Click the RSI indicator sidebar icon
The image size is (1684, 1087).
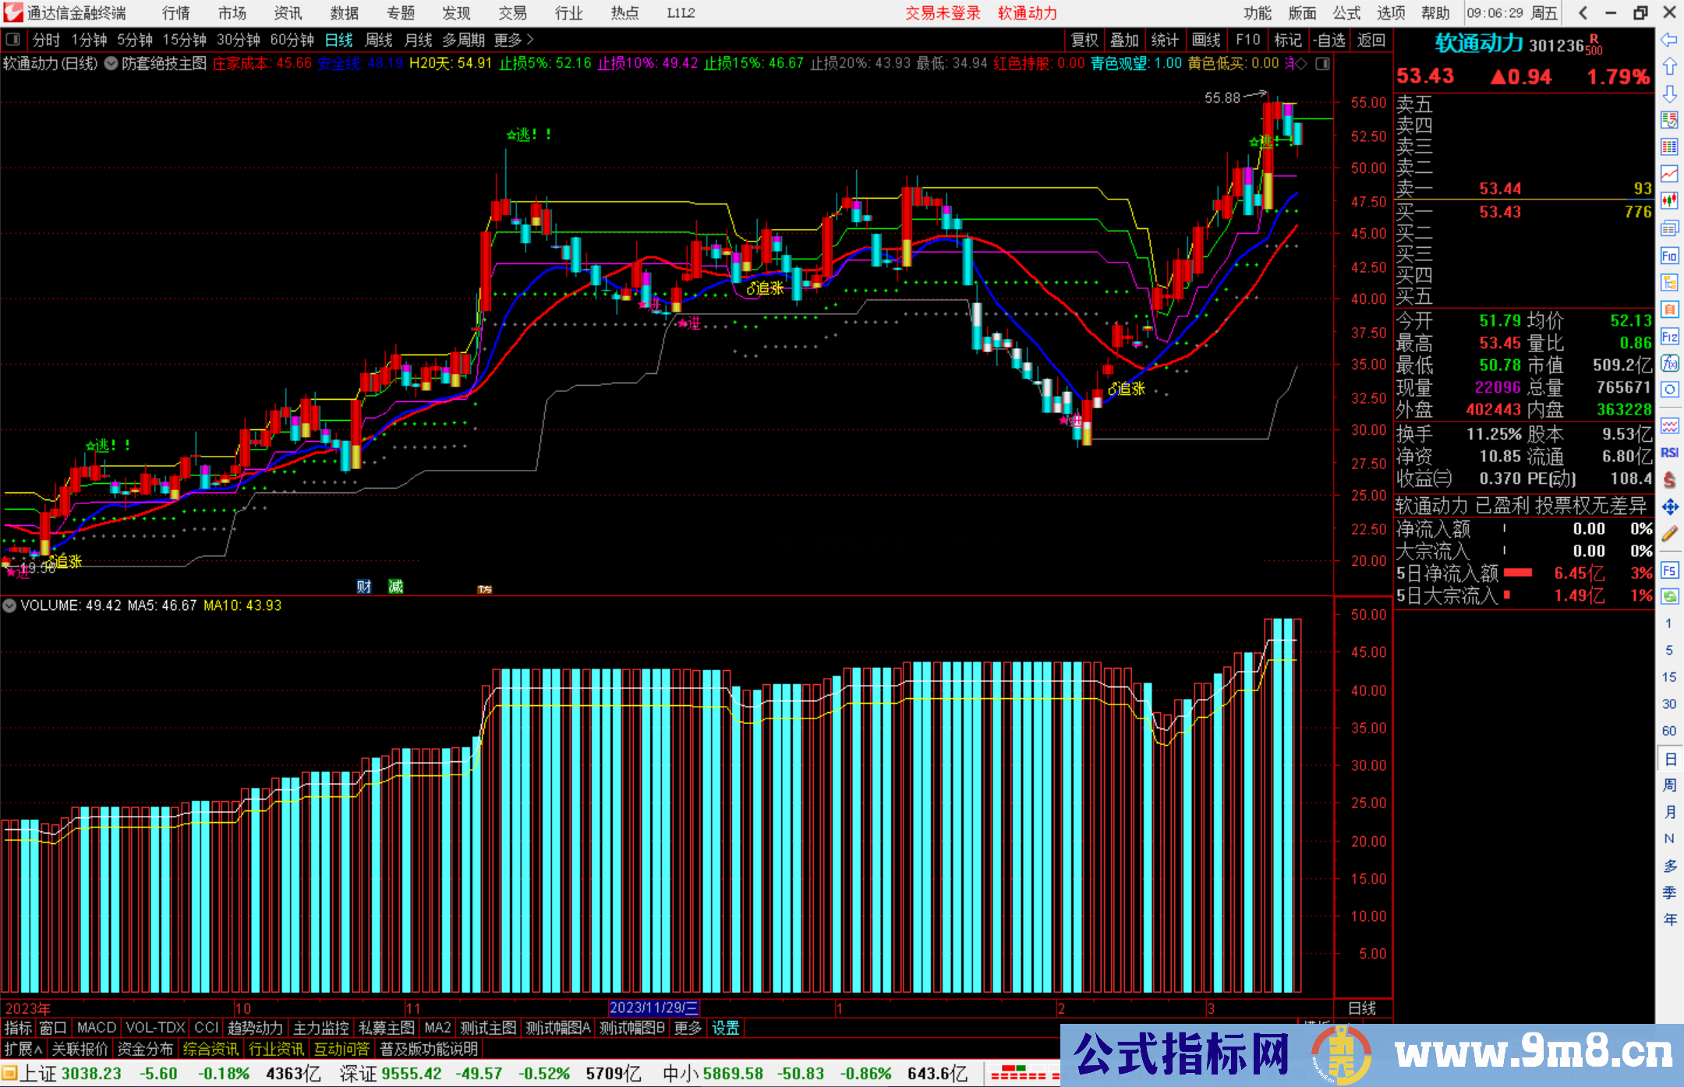[x=1669, y=453]
